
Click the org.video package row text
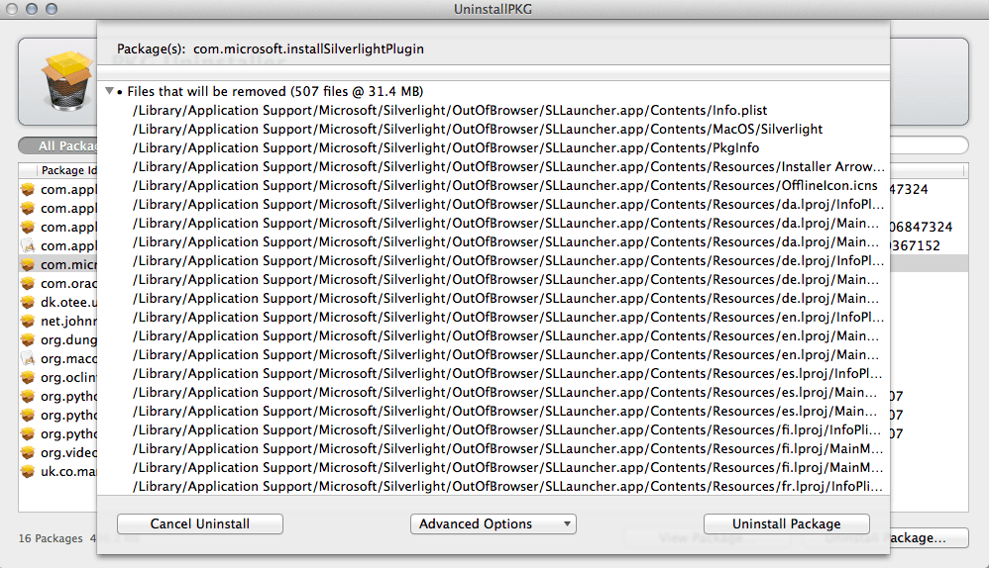68,453
